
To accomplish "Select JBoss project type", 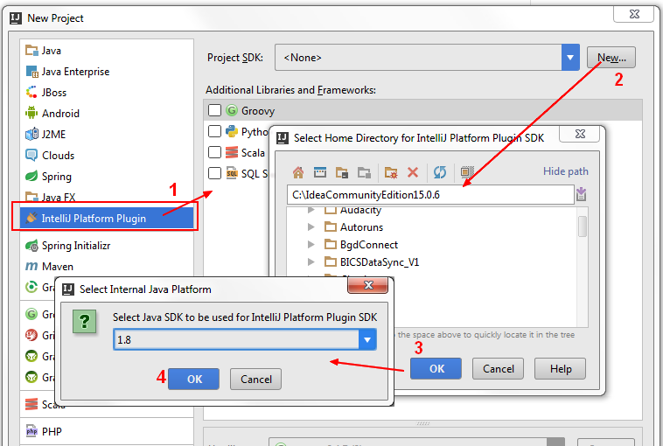I will pyautogui.click(x=107, y=93).
